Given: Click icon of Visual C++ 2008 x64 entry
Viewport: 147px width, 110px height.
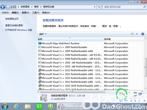Looking at the screenshot, I should pos(40,55).
